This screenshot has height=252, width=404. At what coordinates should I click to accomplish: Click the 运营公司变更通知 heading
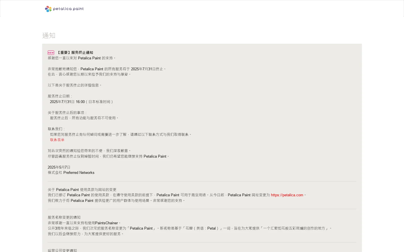coord(62,250)
